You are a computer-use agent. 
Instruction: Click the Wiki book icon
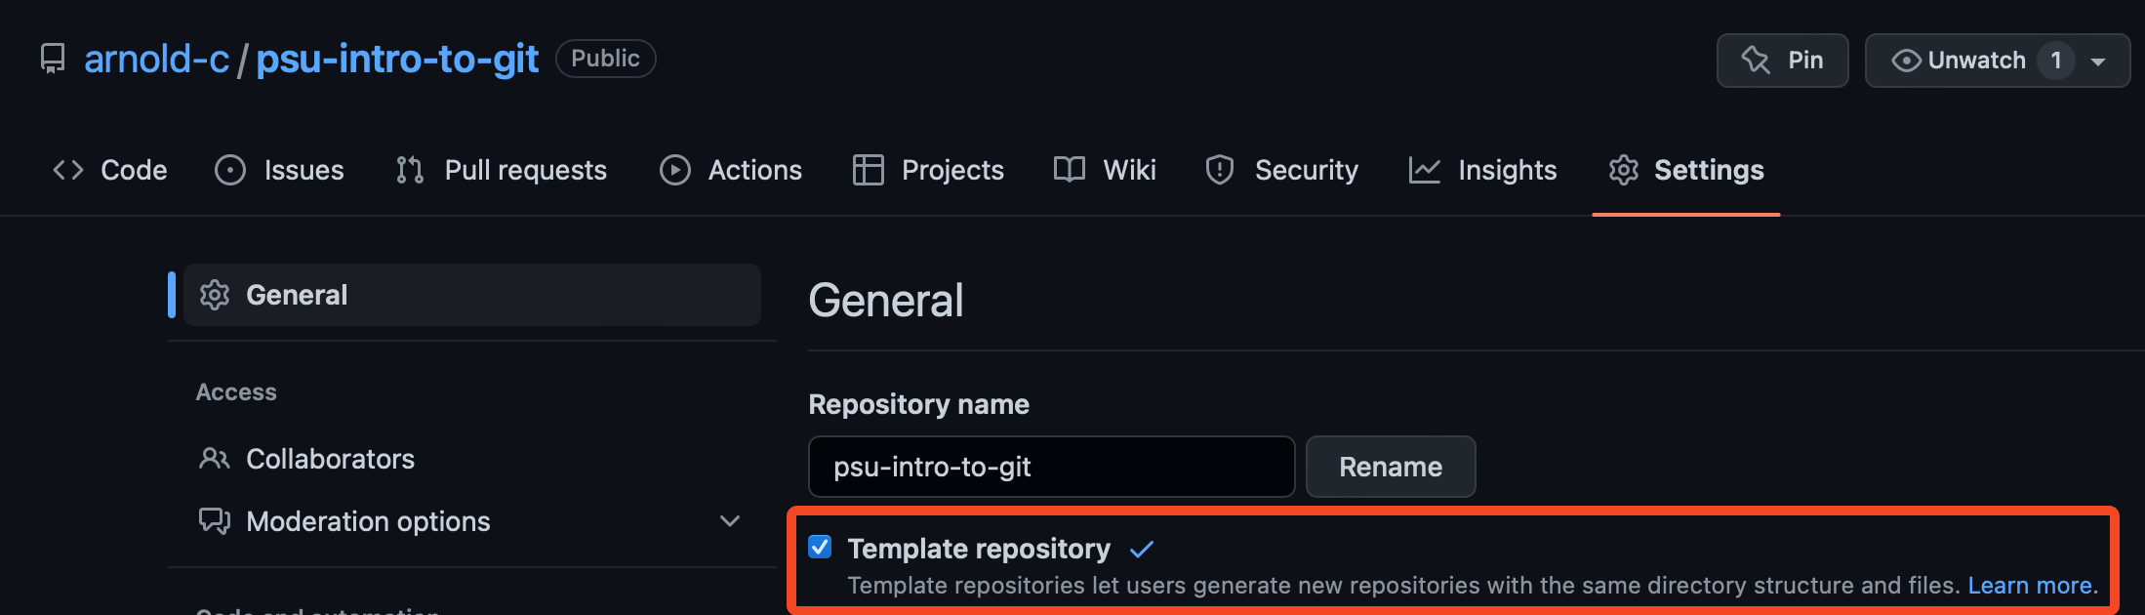pos(1070,170)
